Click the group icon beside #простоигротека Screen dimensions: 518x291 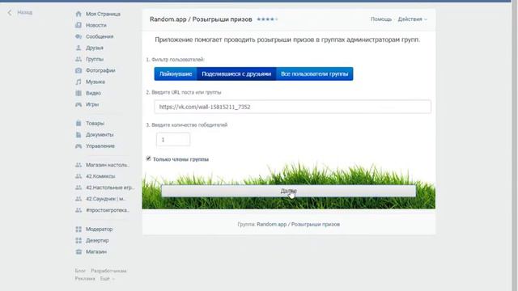pyautogui.click(x=79, y=210)
